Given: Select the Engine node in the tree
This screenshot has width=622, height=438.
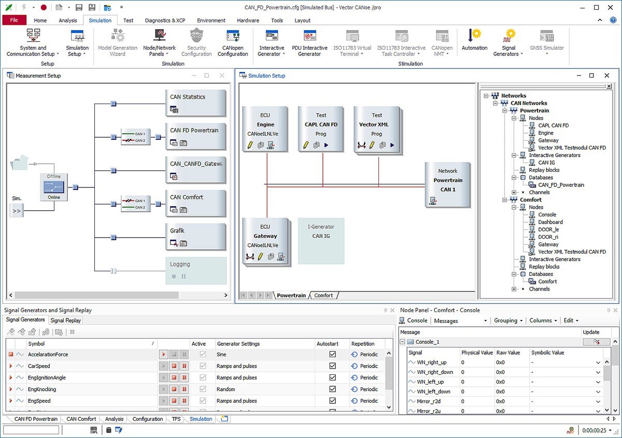Looking at the screenshot, I should (545, 133).
